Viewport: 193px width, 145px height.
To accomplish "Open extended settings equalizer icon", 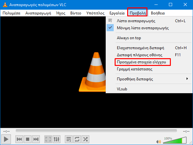I will (57, 139).
